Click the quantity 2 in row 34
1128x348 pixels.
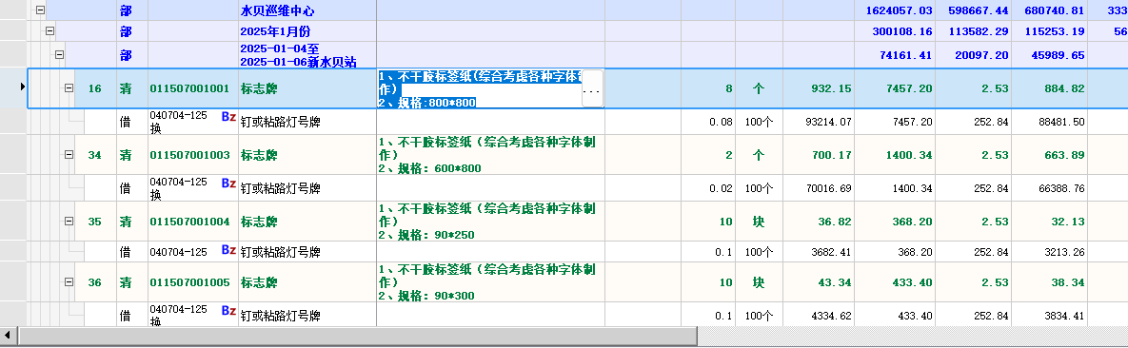729,155
